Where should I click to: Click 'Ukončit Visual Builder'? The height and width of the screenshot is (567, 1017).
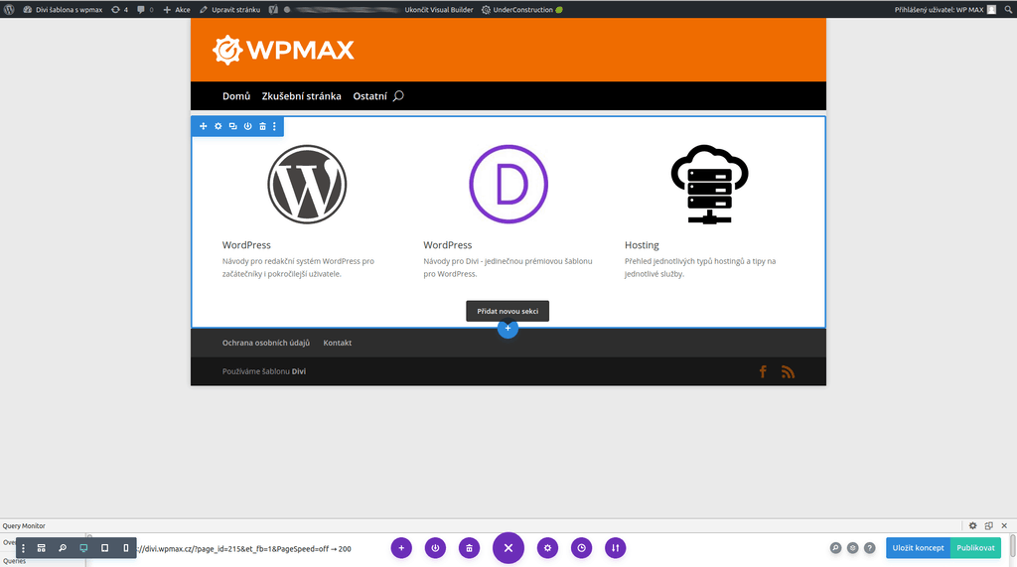coord(439,10)
